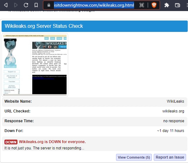
Task: Click the 'WikiLeaks' Website Name value
Action: tap(175, 101)
